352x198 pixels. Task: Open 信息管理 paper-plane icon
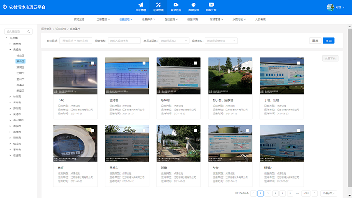[140, 5]
